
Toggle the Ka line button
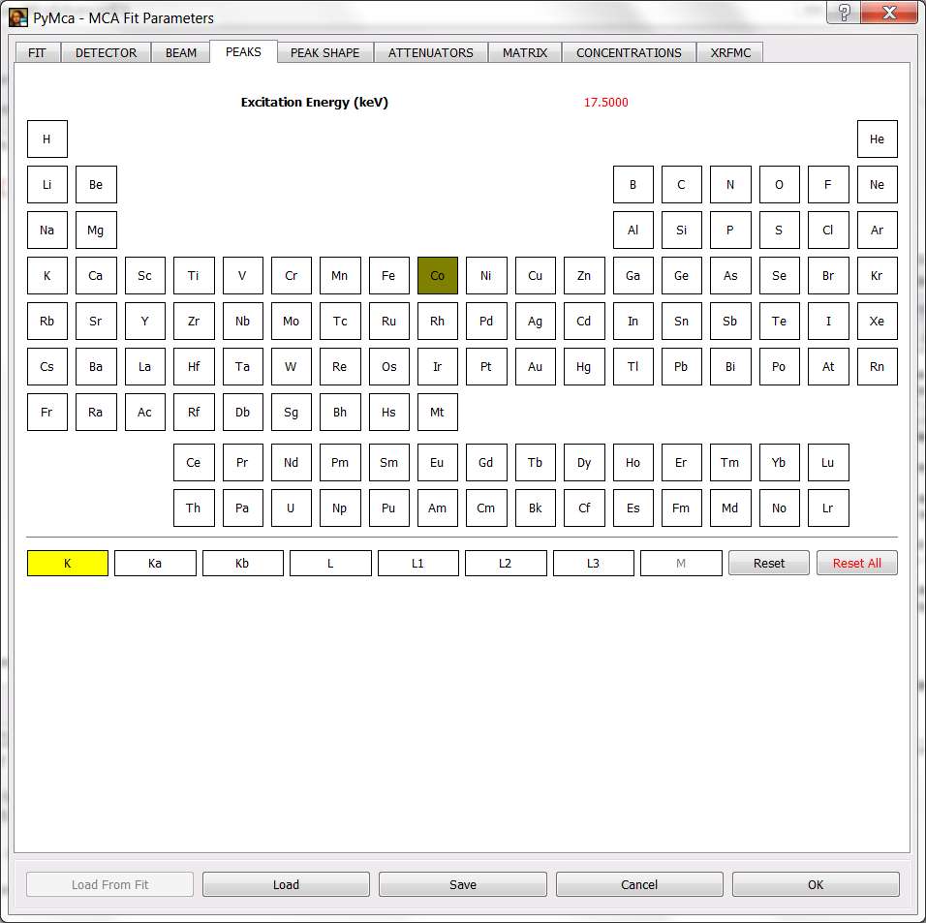[155, 563]
